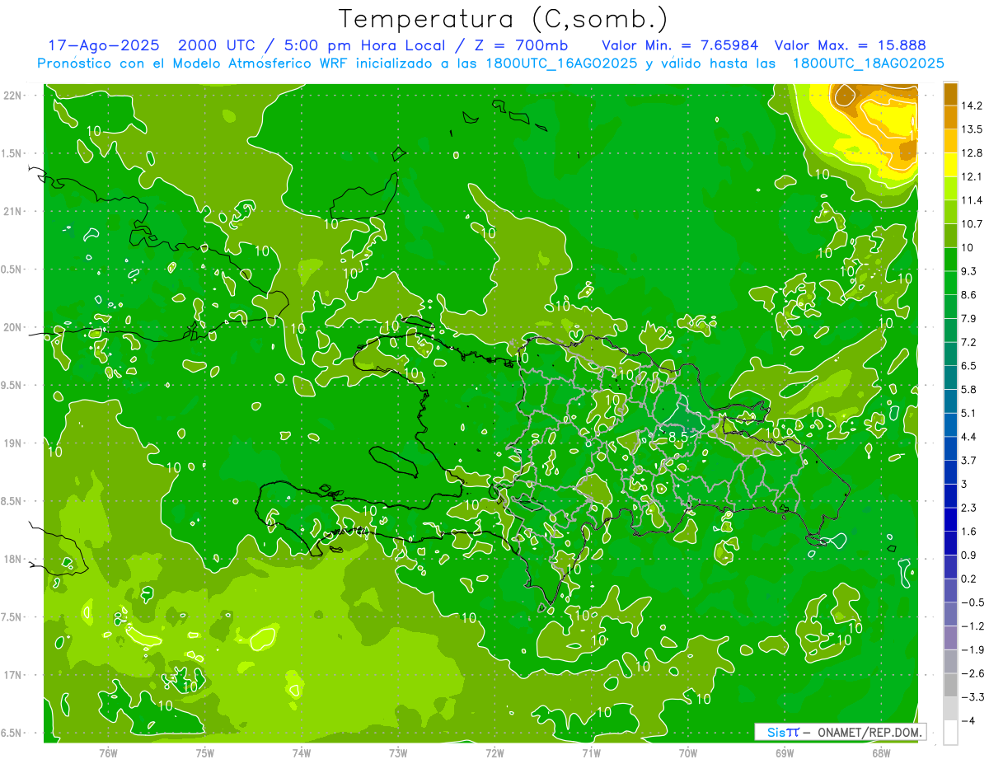Click the 'Valor Max. = 15.888' readout
The height and width of the screenshot is (764, 989).
(851, 45)
